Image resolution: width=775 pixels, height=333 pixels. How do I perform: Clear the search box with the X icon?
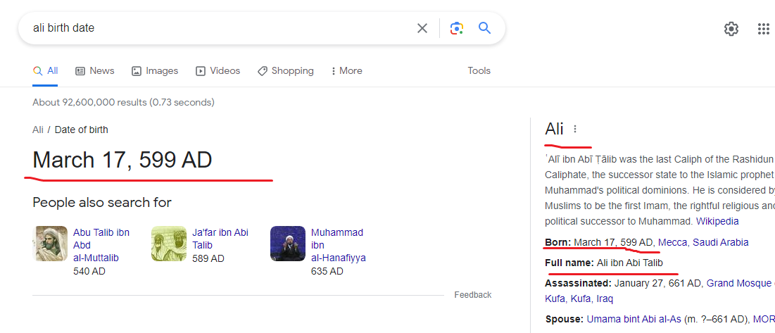pos(422,28)
